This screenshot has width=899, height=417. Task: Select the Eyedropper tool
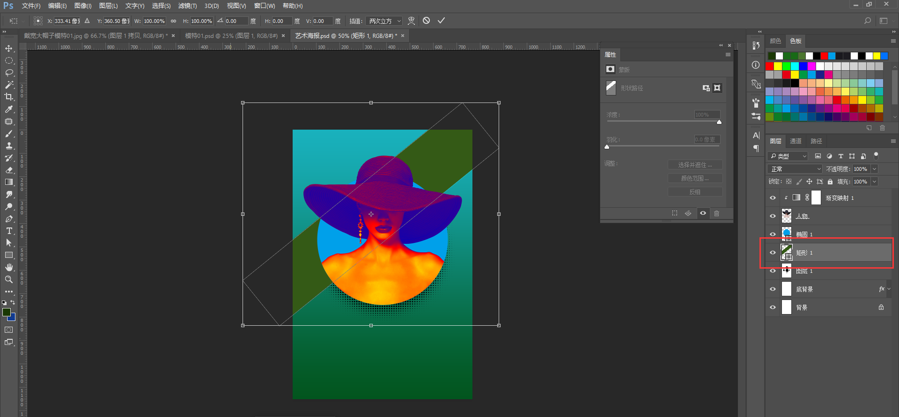pos(9,109)
